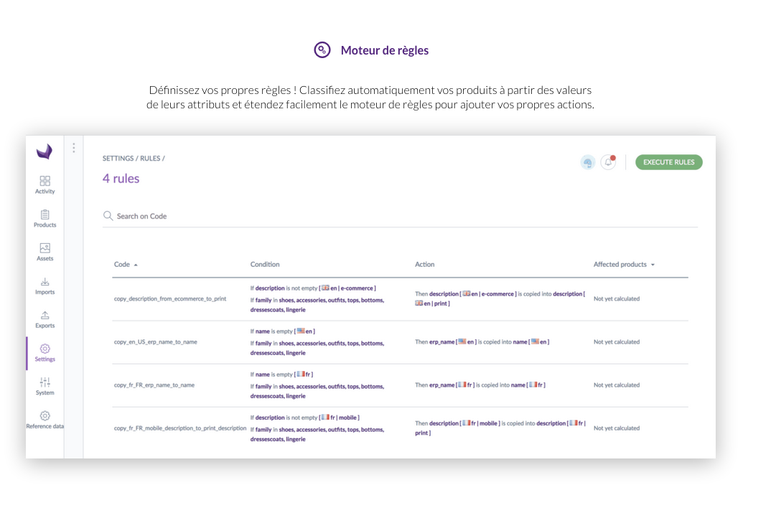
Task: Select the copy_en_US_erp_name_to_name rule row
Action: tap(155, 342)
